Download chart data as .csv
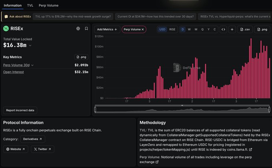 pos(245,30)
